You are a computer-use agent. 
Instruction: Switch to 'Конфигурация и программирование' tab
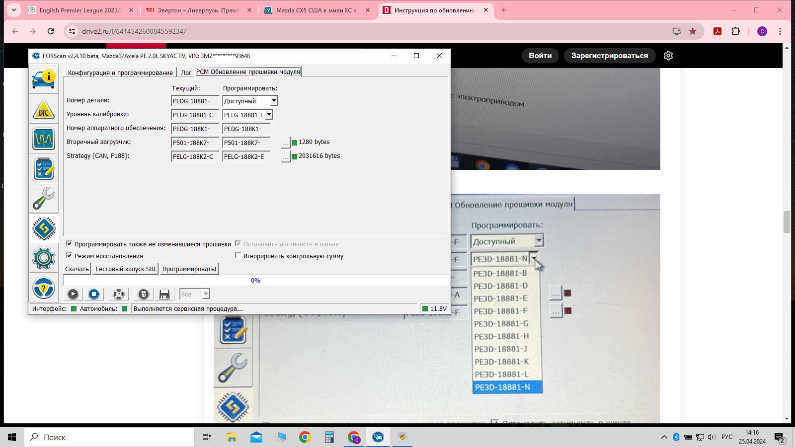(x=120, y=73)
